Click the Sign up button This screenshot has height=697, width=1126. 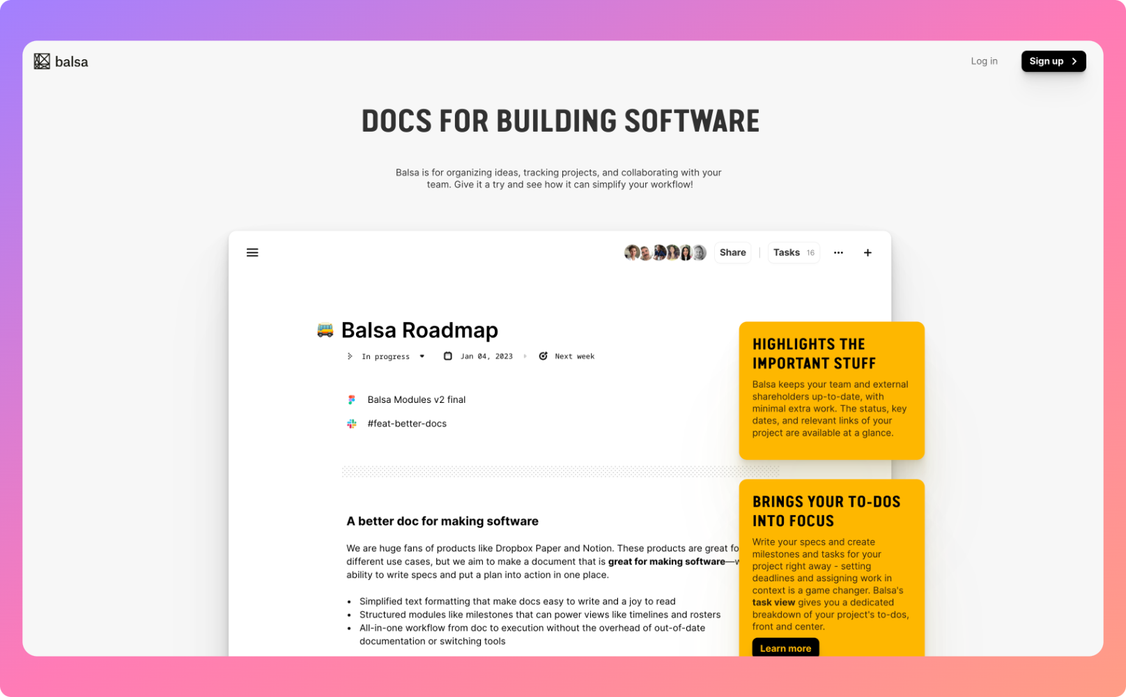tap(1053, 61)
